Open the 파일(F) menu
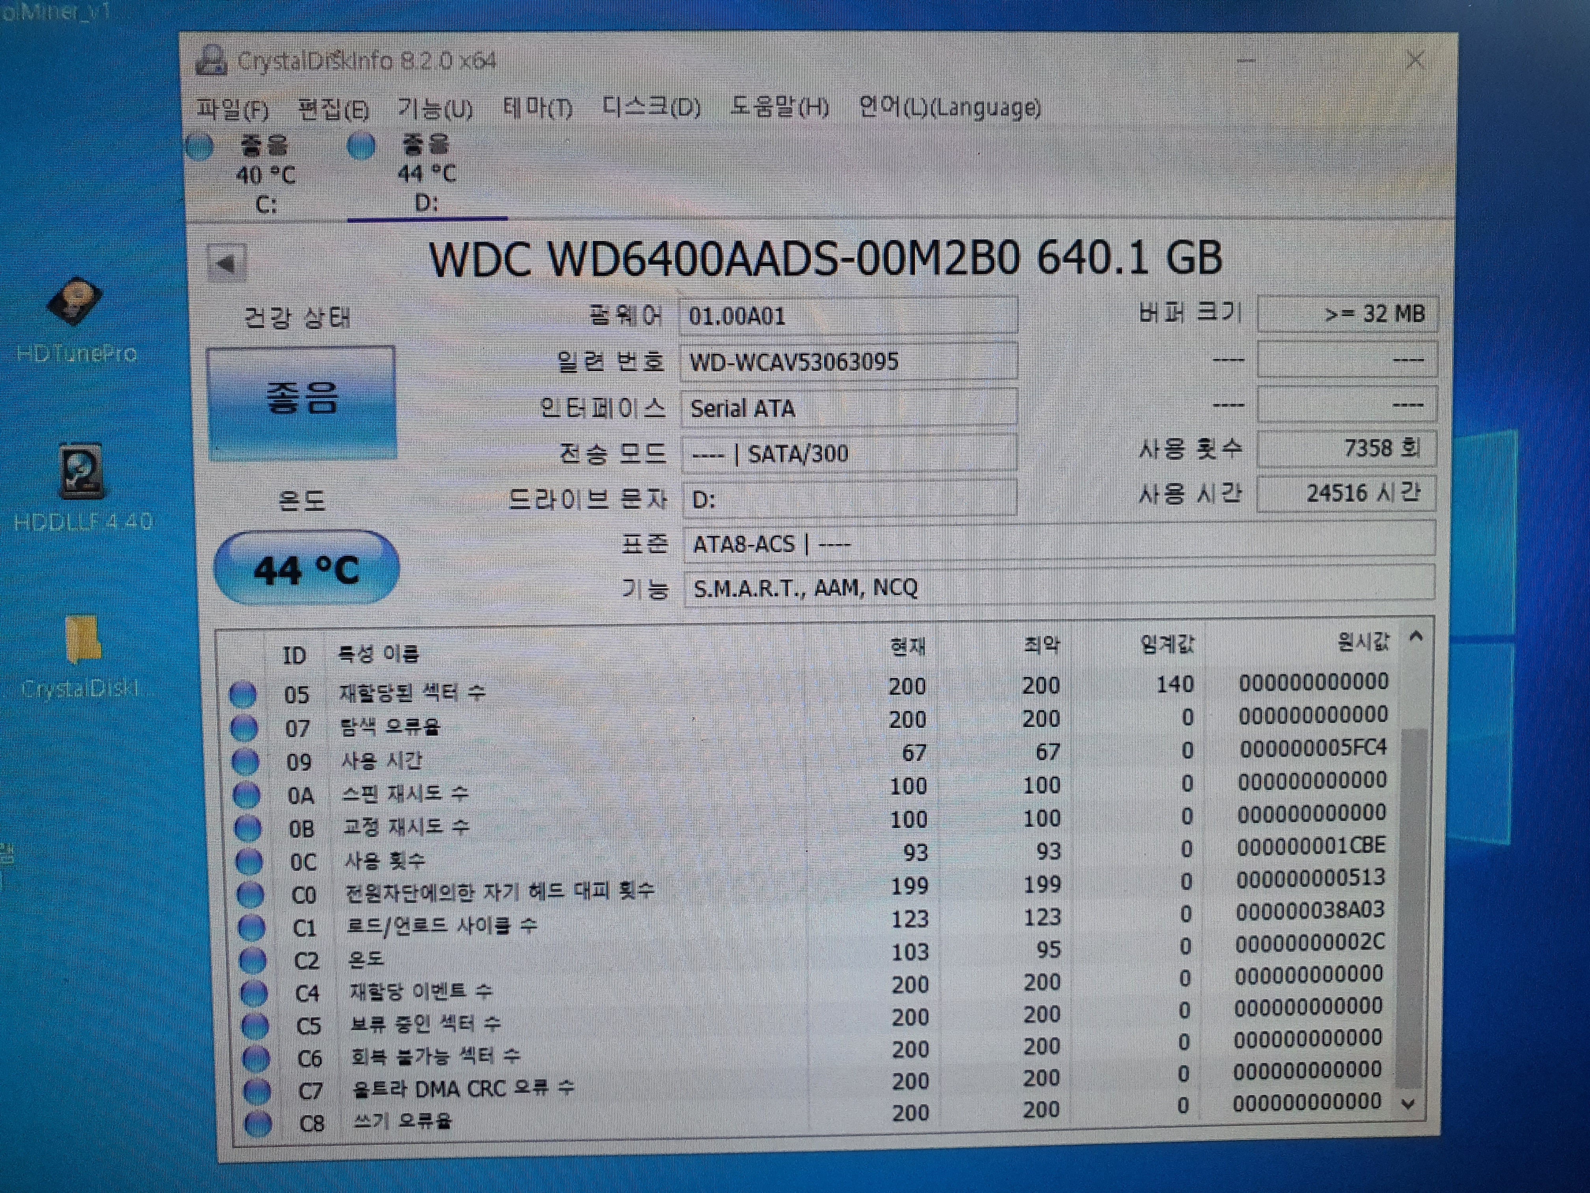The height and width of the screenshot is (1193, 1590). tap(233, 109)
